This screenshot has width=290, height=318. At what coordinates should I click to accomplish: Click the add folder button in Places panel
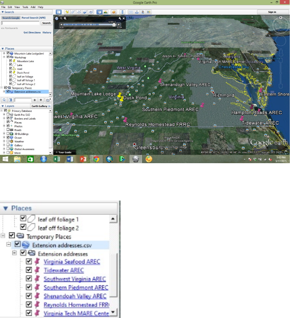pyautogui.click(x=48, y=100)
